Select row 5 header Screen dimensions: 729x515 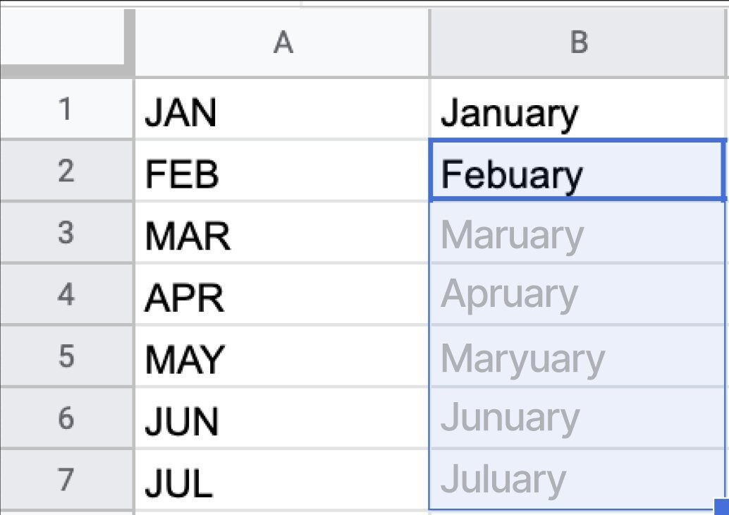[x=66, y=356]
